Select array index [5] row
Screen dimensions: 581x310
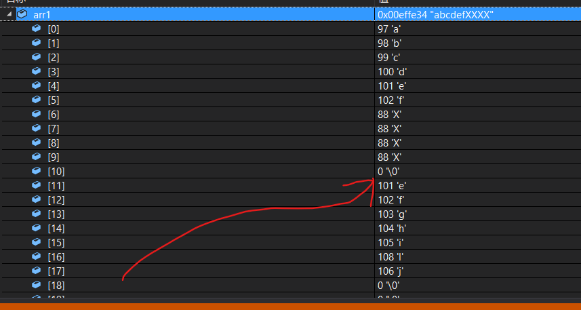click(x=290, y=100)
